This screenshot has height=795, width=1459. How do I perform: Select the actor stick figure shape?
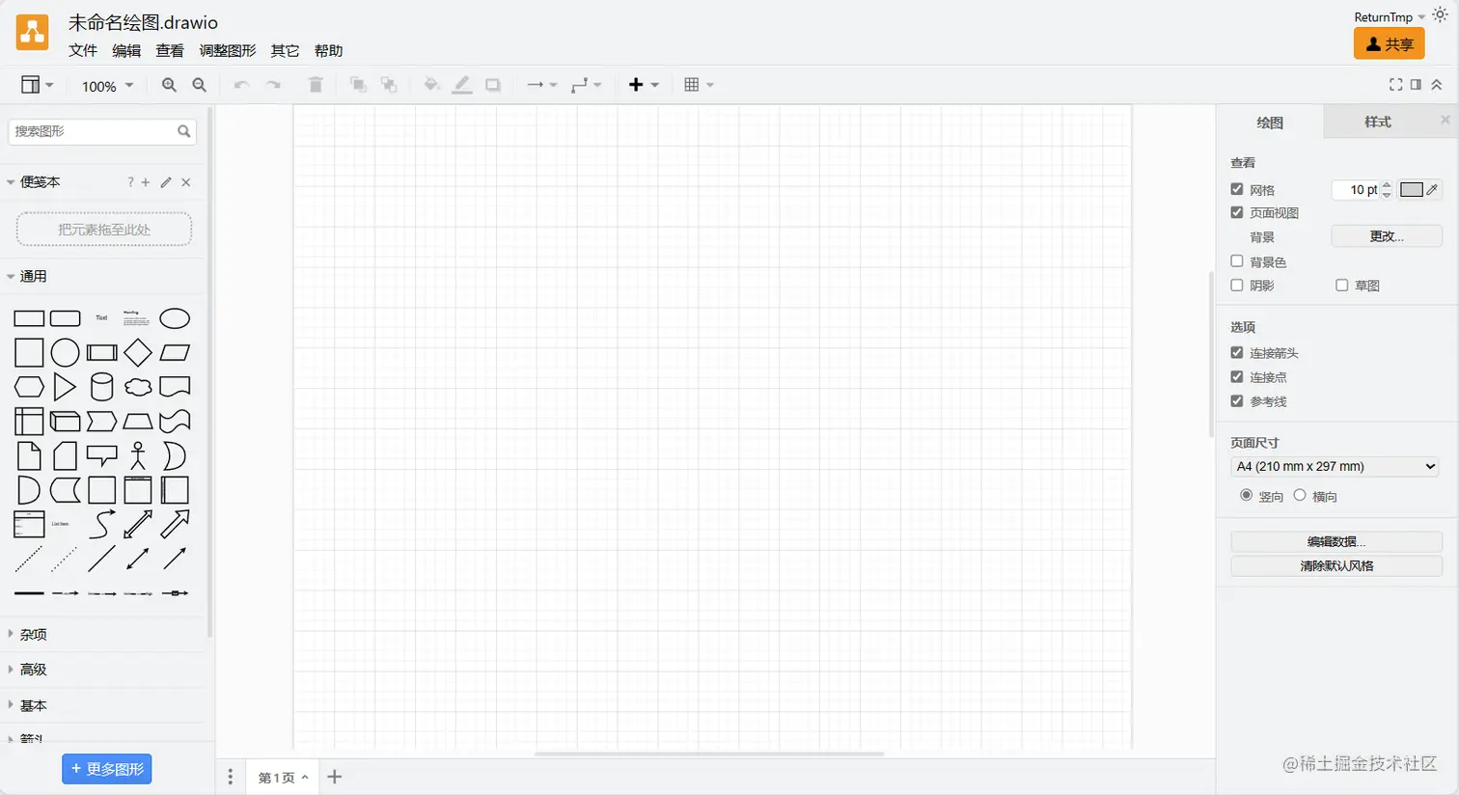138,455
